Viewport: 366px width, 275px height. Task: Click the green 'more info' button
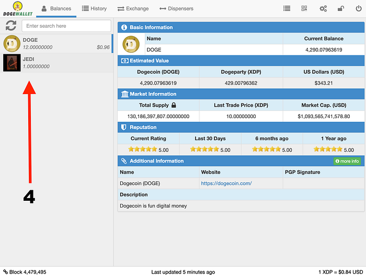pos(347,161)
